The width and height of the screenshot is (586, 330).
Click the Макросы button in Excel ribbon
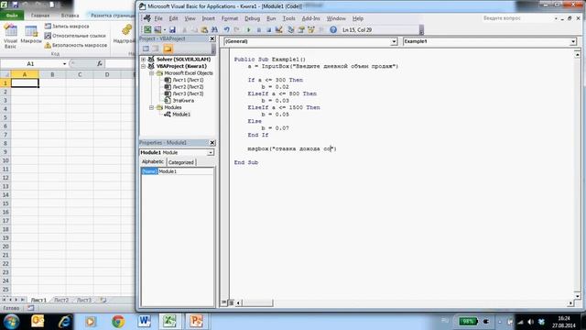point(31,35)
